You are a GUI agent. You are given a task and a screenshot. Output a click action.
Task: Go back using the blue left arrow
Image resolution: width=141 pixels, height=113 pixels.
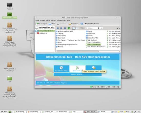57,28
